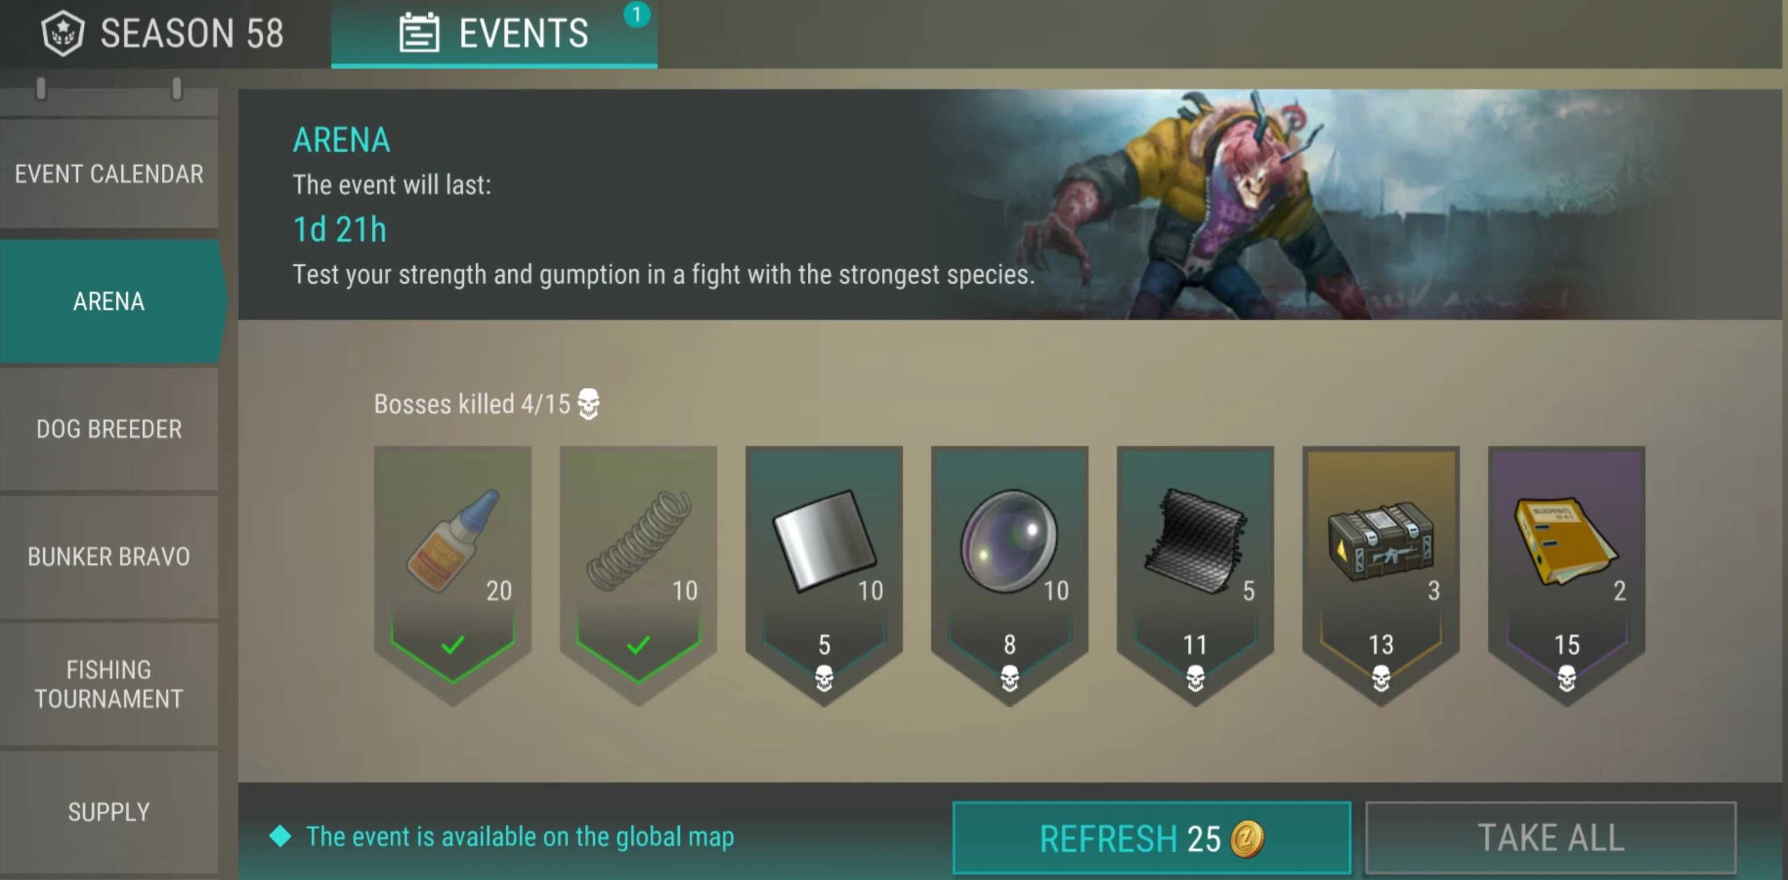The image size is (1788, 880).
Task: Open the Bunker Bravo event
Action: 109,556
